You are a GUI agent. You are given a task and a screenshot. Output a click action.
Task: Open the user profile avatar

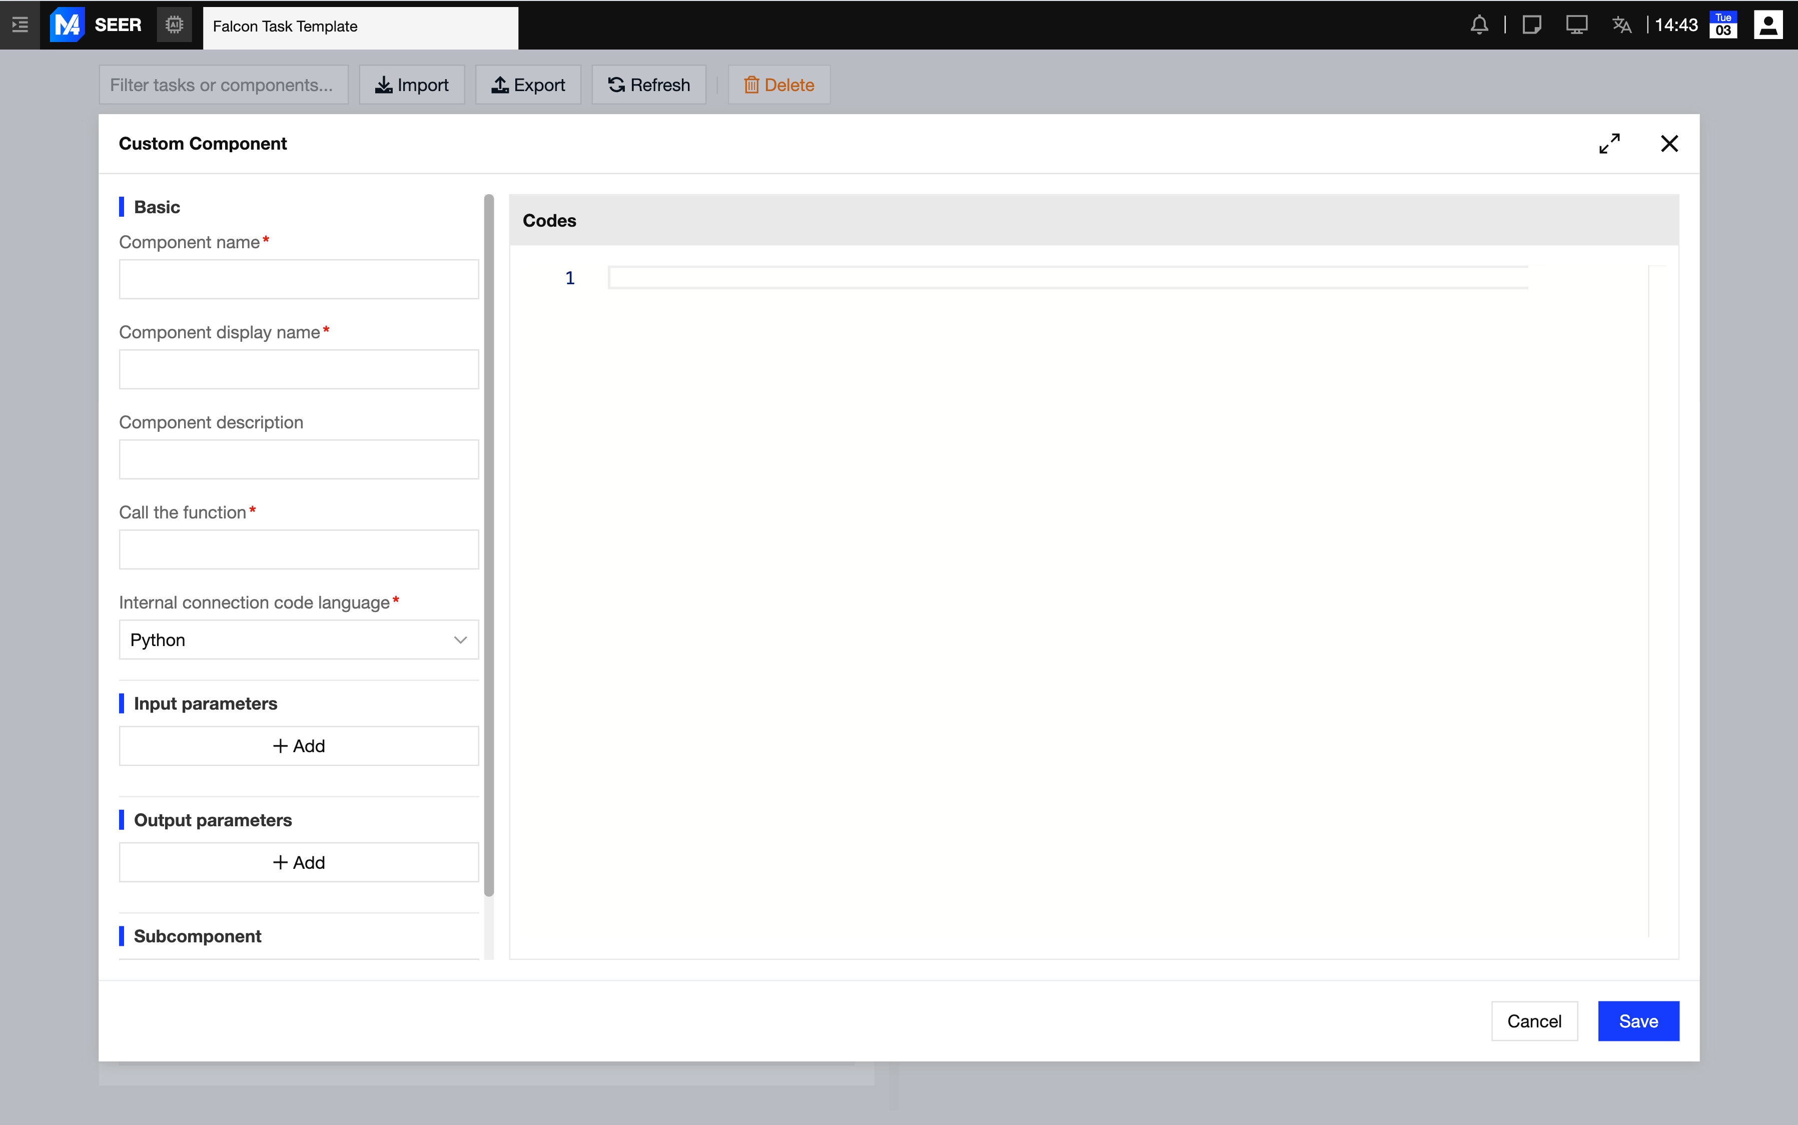pyautogui.click(x=1767, y=25)
